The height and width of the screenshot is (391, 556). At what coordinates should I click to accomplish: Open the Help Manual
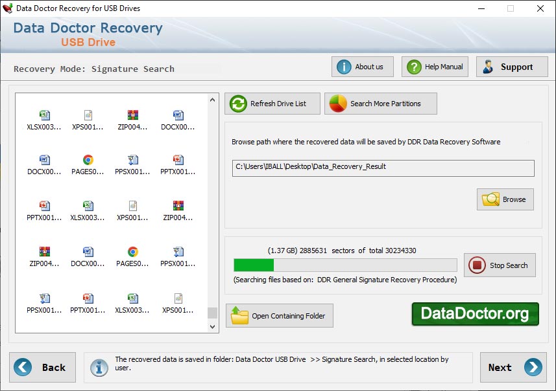[434, 66]
